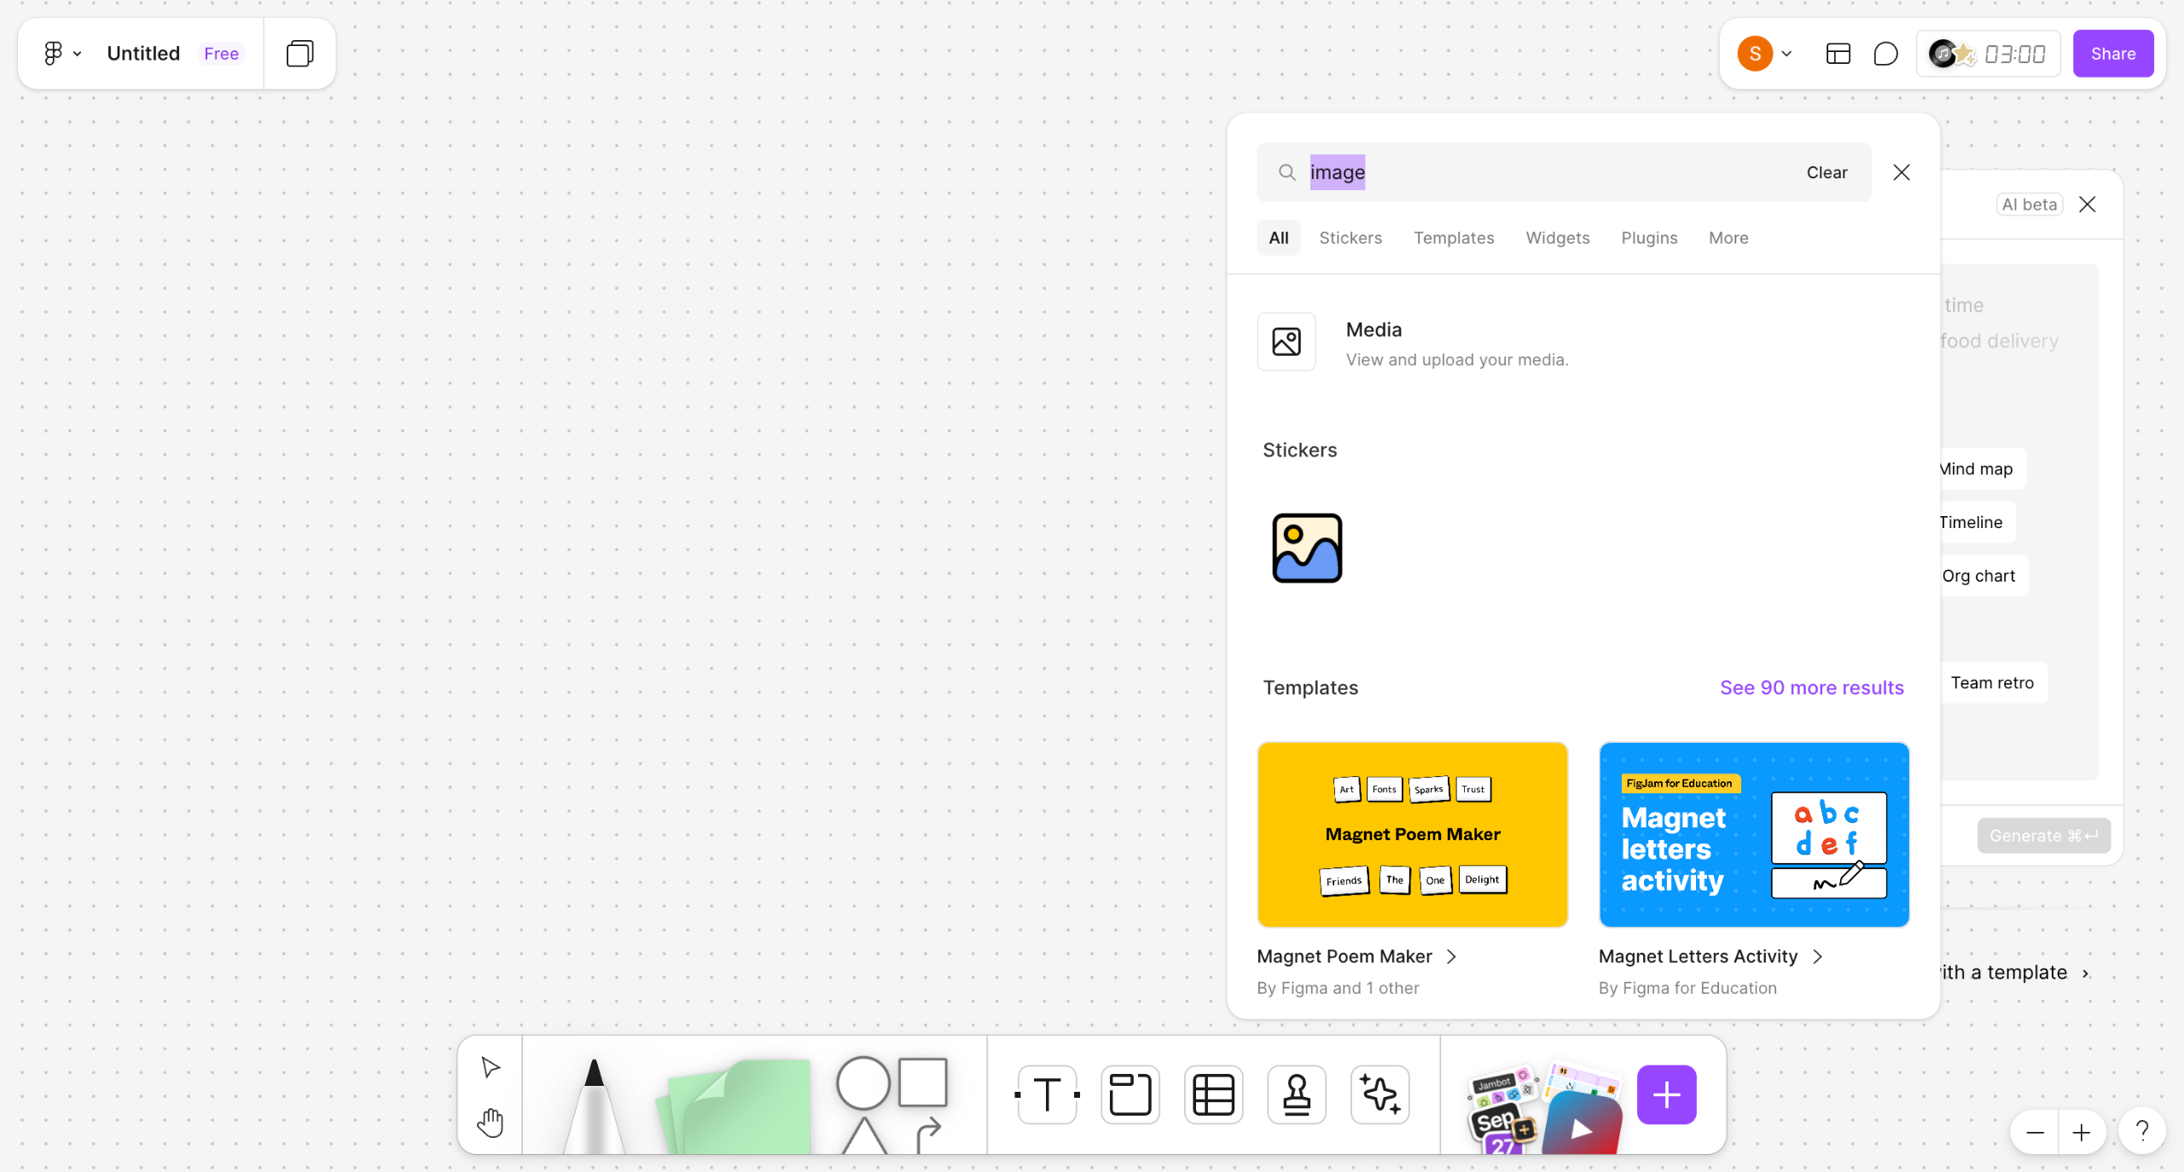Viewport: 2184px width, 1172px height.
Task: Open the AI sparkle tool
Action: (x=1380, y=1094)
